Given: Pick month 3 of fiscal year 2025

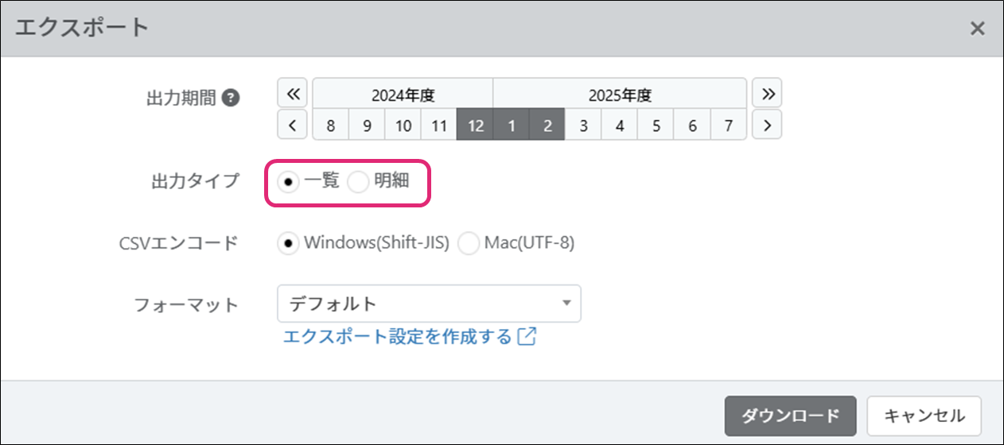Looking at the screenshot, I should pyautogui.click(x=583, y=126).
